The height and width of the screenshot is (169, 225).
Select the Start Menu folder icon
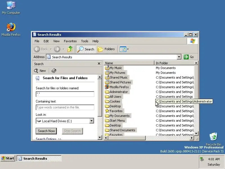[x=107, y=121]
